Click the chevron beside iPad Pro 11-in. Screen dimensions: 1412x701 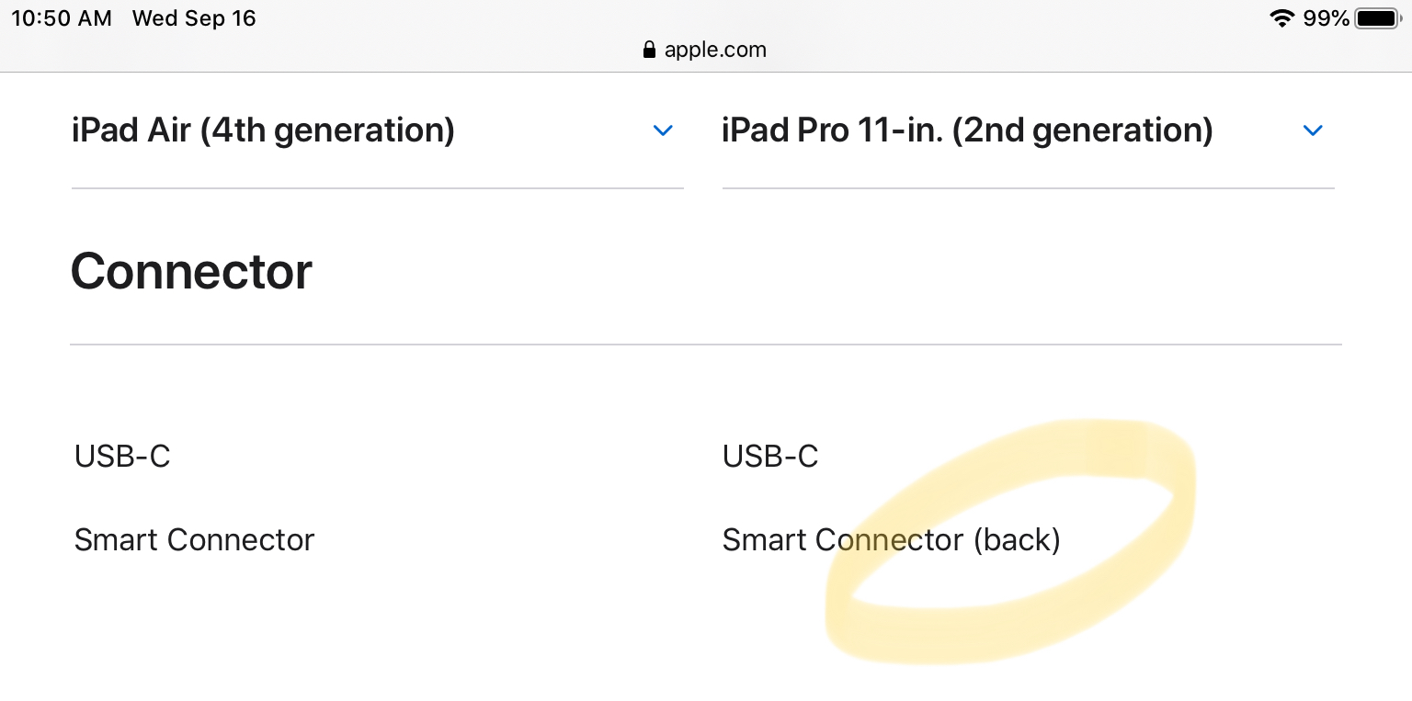(x=1313, y=130)
